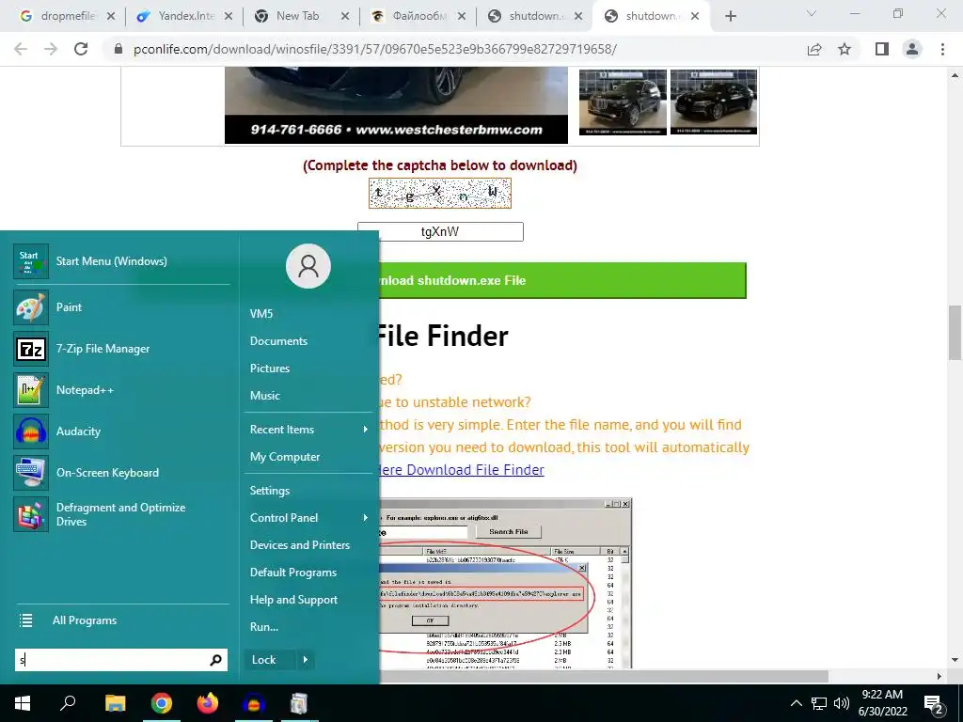The image size is (963, 722).
Task: Go back in Chrome
Action: 21,49
